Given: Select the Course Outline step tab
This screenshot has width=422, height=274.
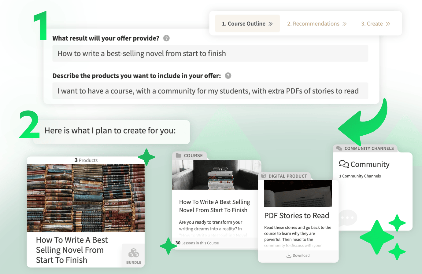Looking at the screenshot, I should pyautogui.click(x=247, y=24).
